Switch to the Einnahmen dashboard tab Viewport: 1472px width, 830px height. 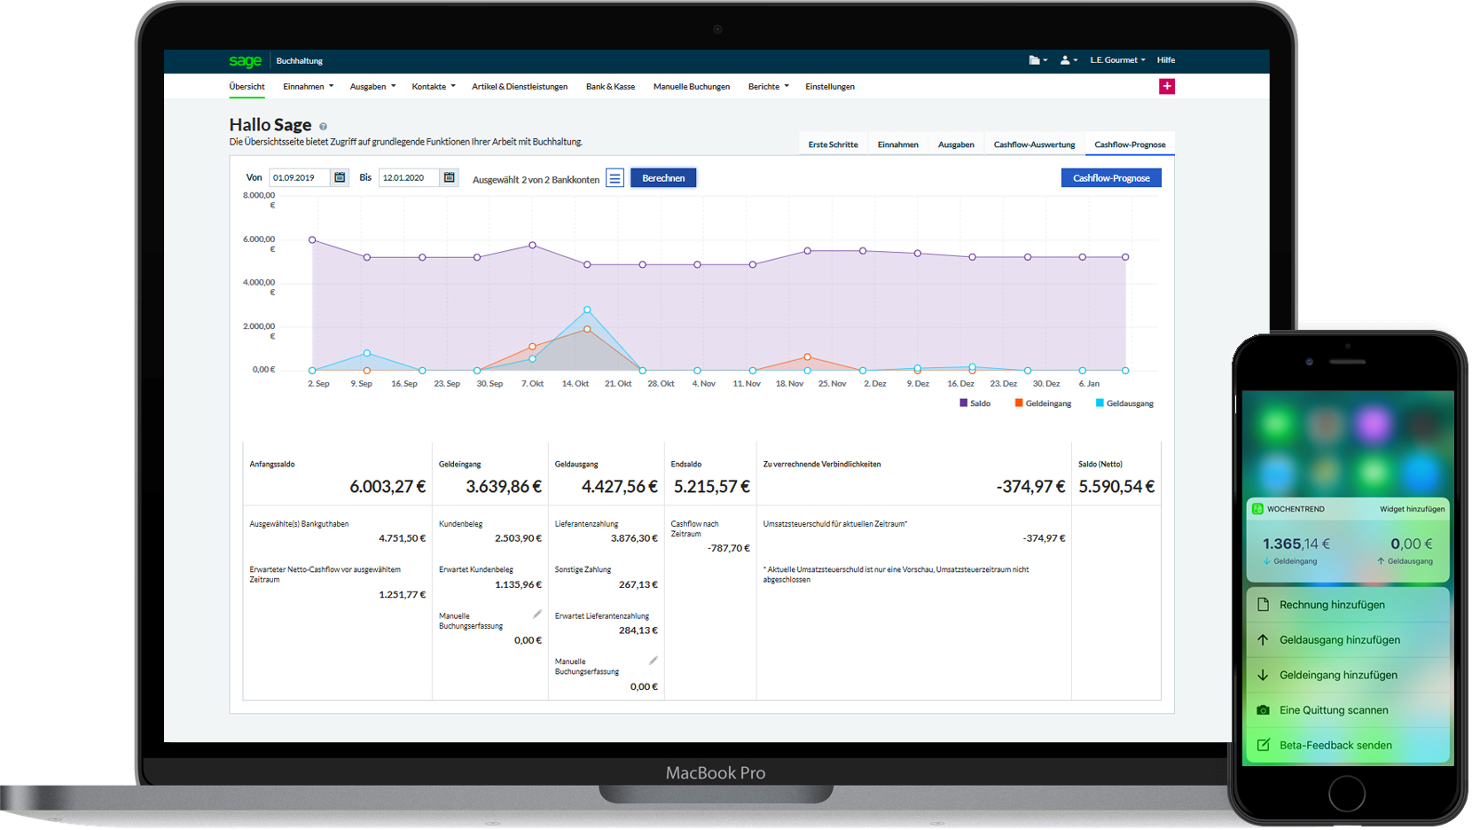tap(897, 145)
